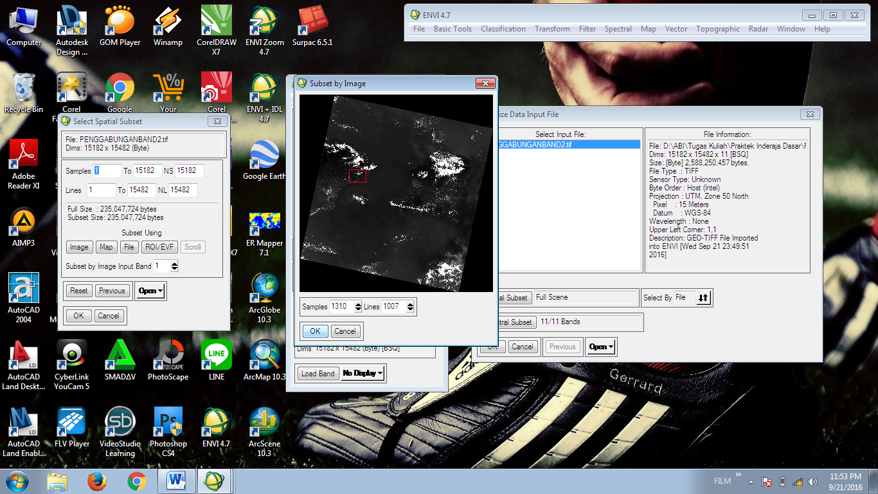878x494 pixels.
Task: Open Word from the taskbar
Action: tap(175, 481)
